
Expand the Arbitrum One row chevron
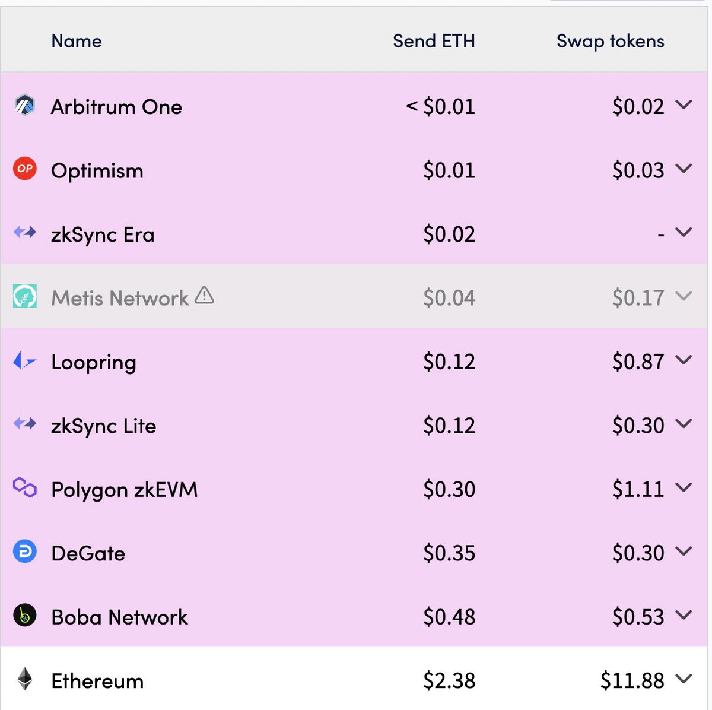point(684,105)
